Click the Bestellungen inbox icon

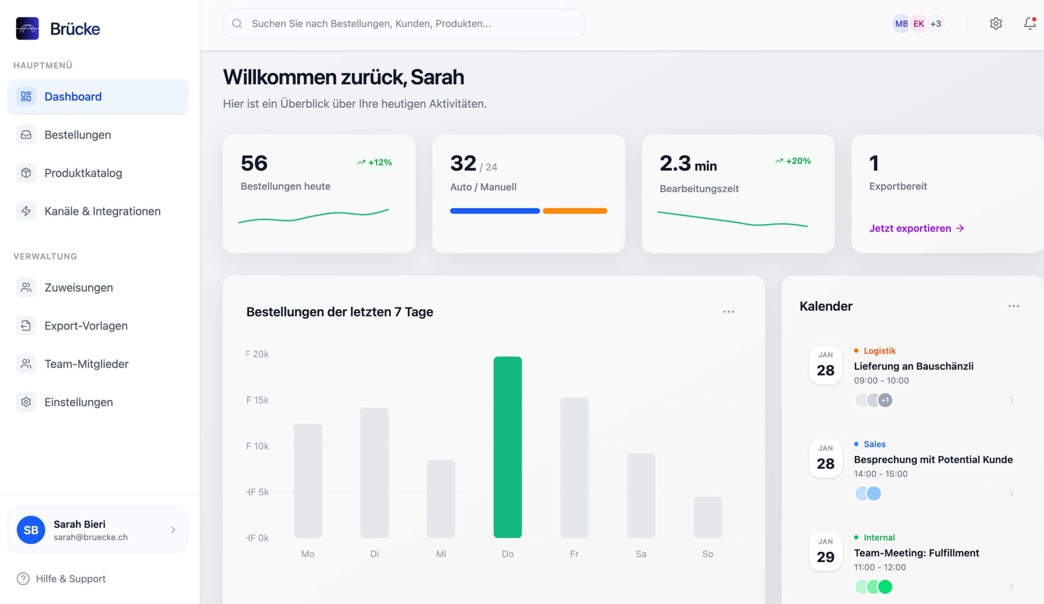click(26, 135)
